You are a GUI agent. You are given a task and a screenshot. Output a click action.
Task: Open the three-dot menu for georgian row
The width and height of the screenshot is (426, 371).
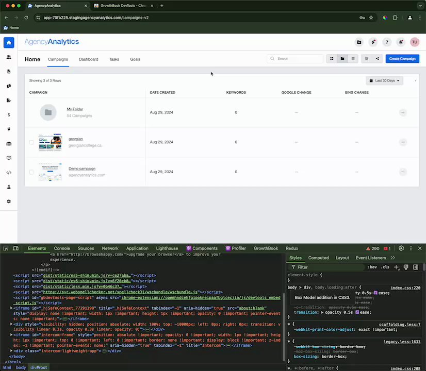point(403,142)
